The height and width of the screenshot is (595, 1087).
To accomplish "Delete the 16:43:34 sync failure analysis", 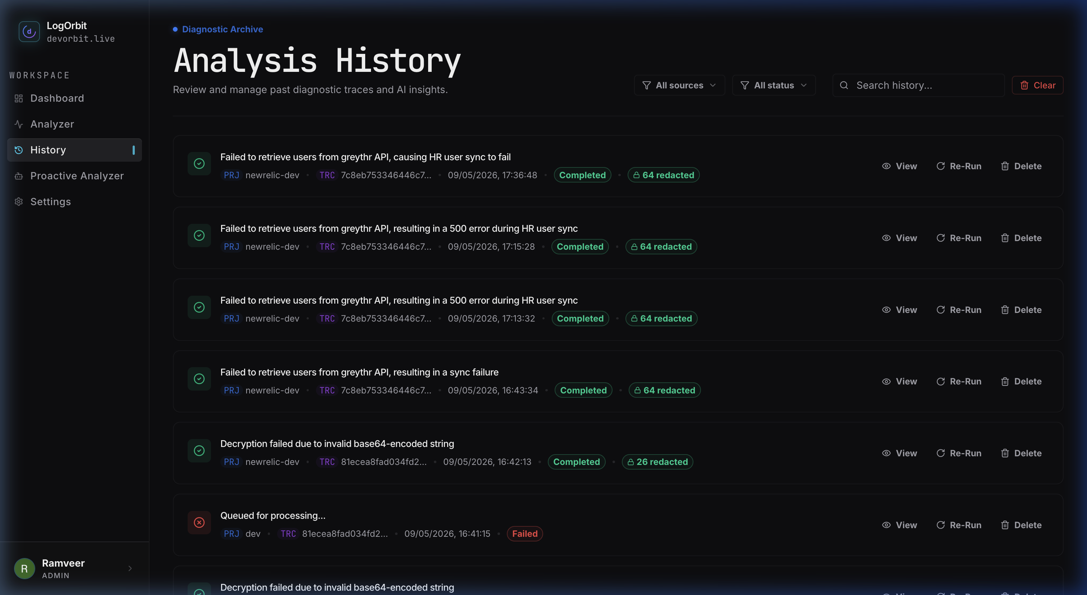I will tap(1021, 381).
